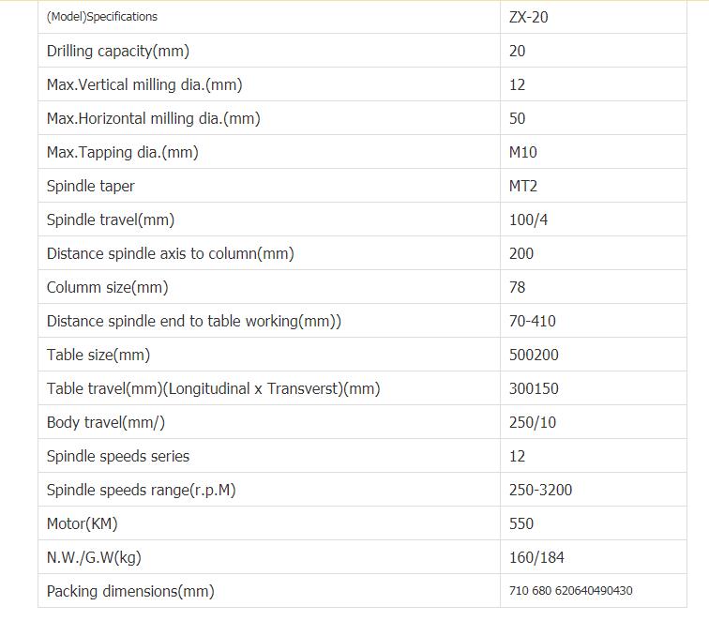Click the value 50 for horizontal milling
The width and height of the screenshot is (709, 636).
[x=517, y=118]
